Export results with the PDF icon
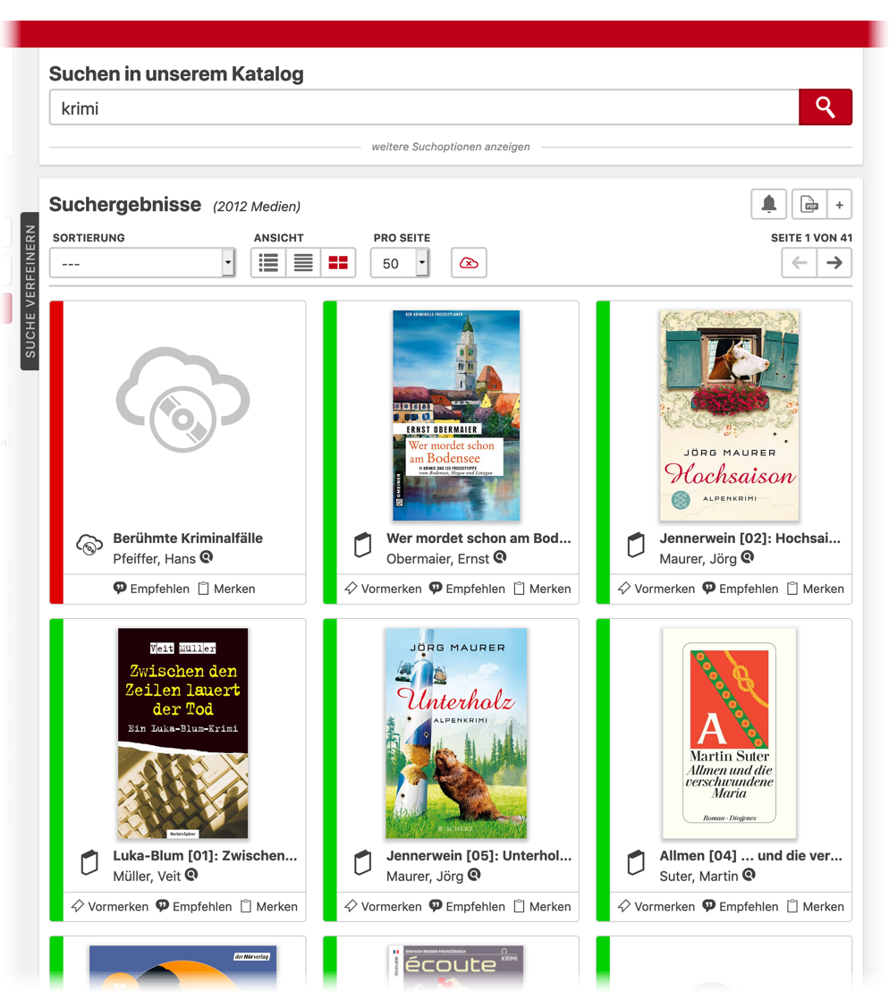This screenshot has height=992, width=889. [809, 205]
